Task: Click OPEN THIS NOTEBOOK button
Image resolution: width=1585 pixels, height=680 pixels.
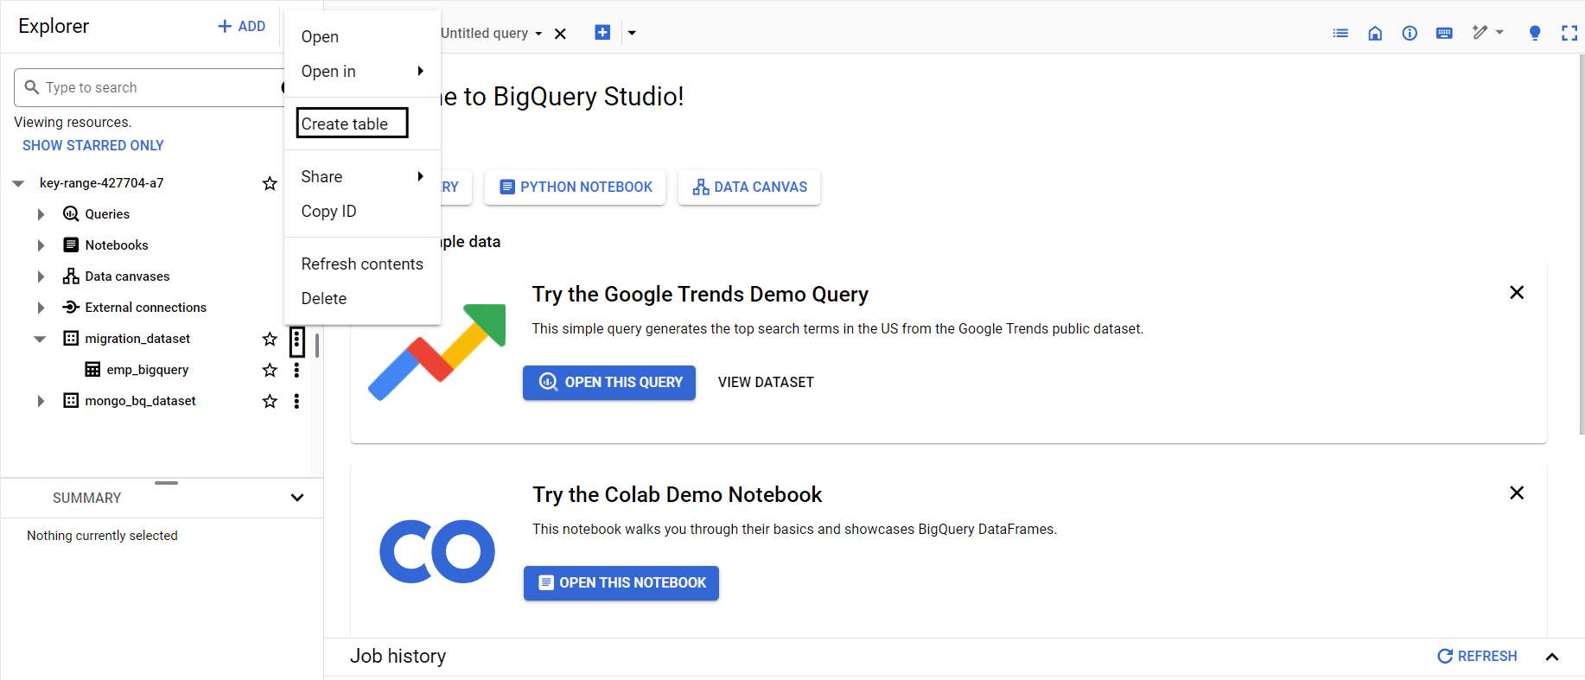Action: click(x=621, y=582)
